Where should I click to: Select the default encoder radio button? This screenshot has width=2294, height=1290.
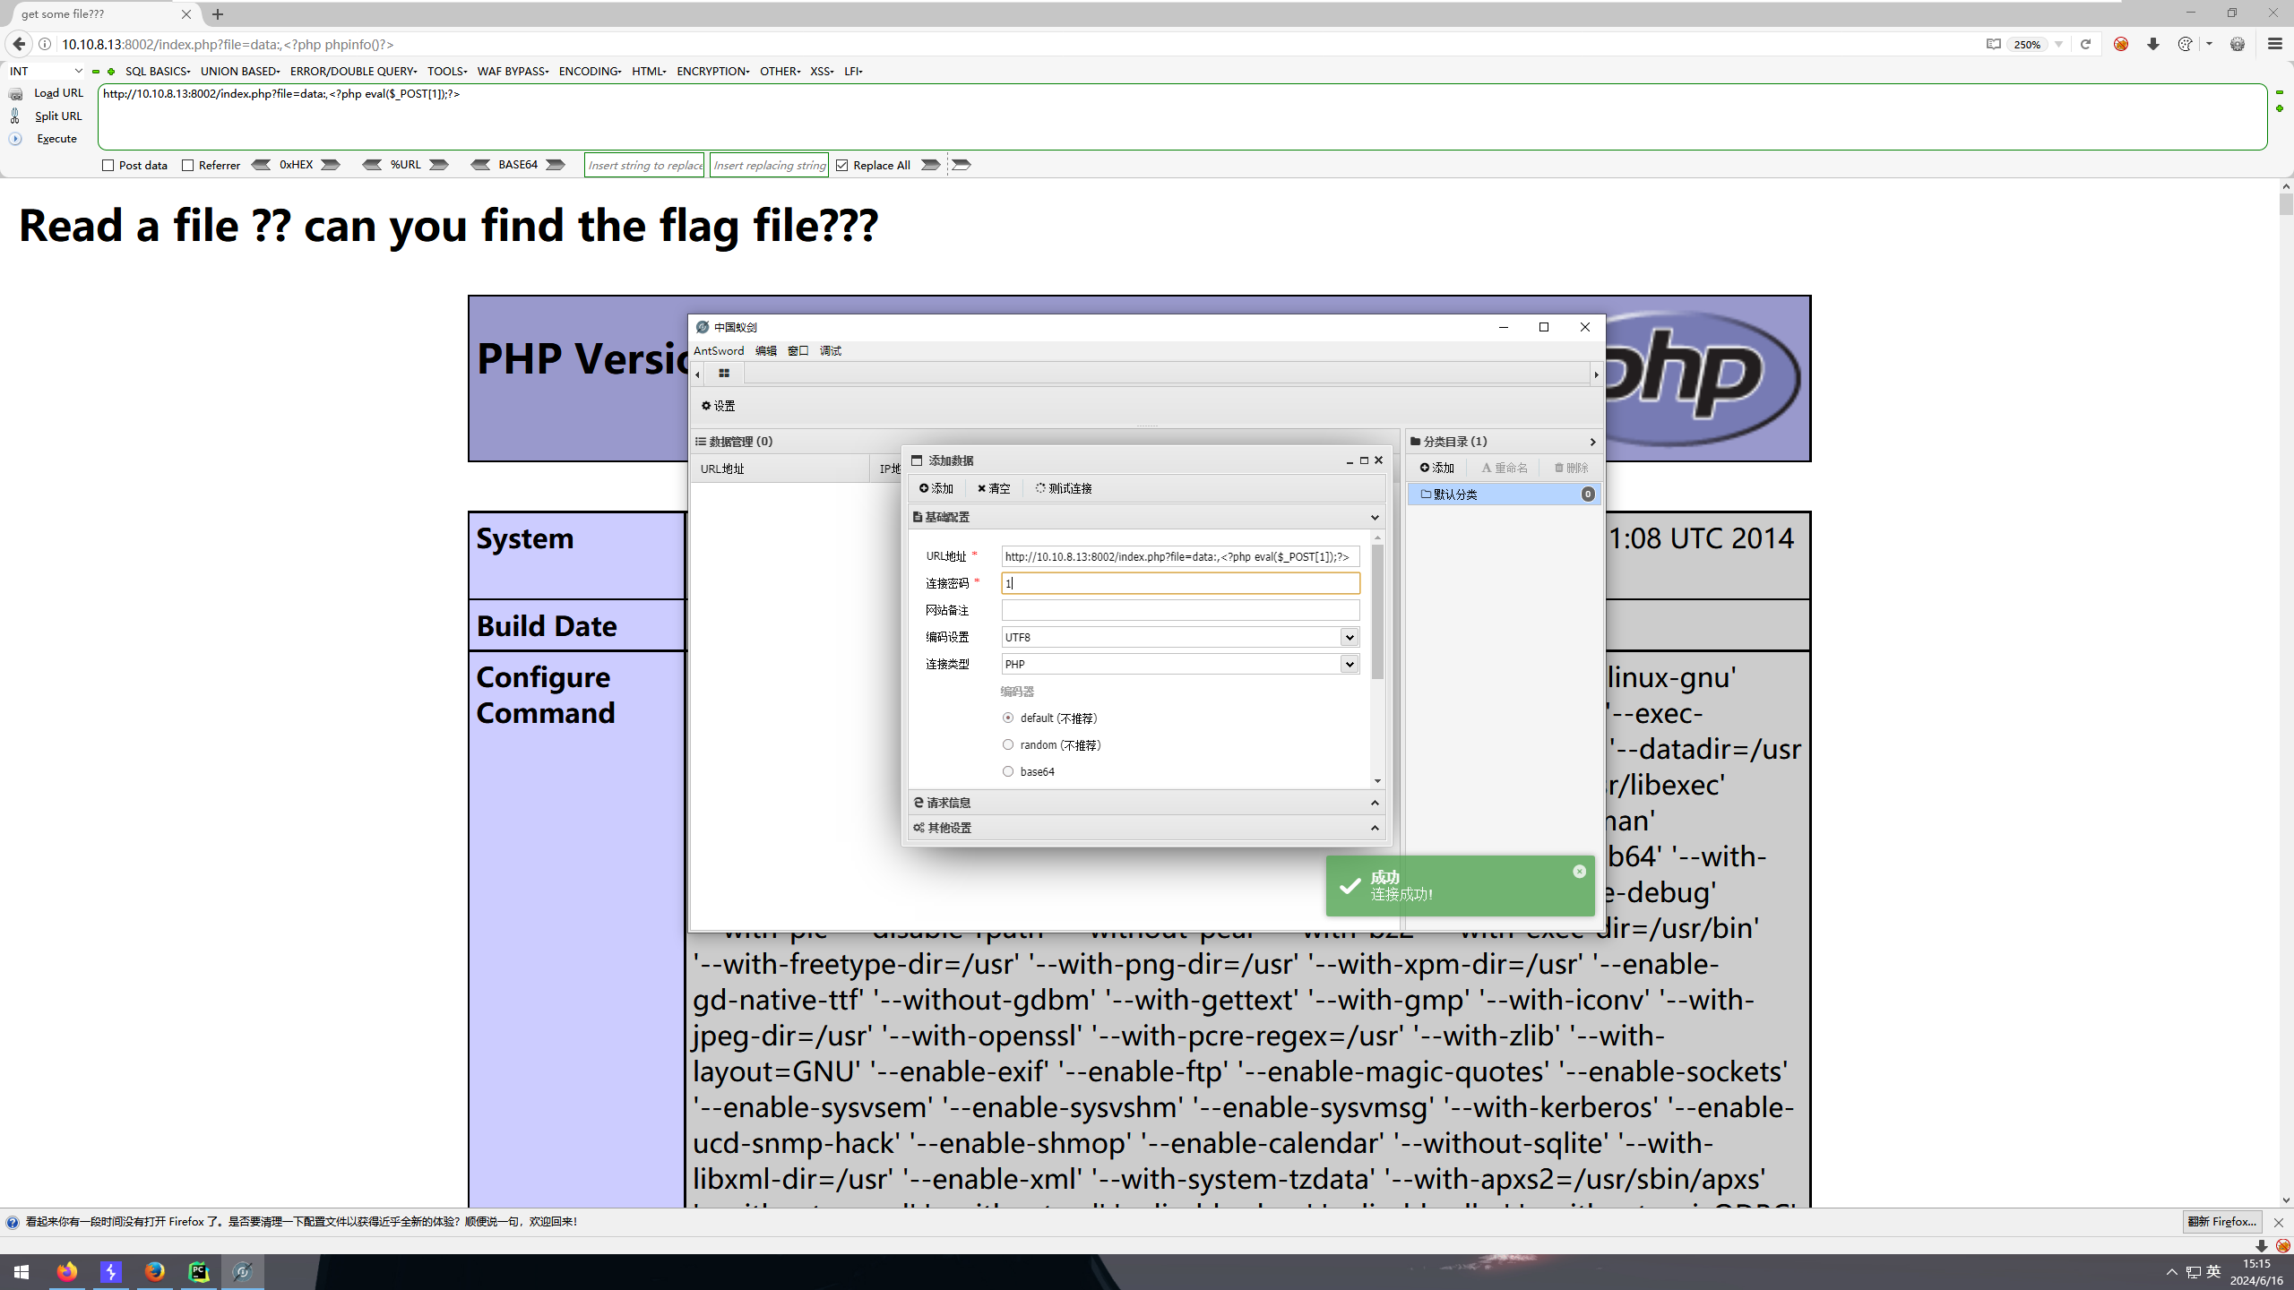pyautogui.click(x=1008, y=718)
